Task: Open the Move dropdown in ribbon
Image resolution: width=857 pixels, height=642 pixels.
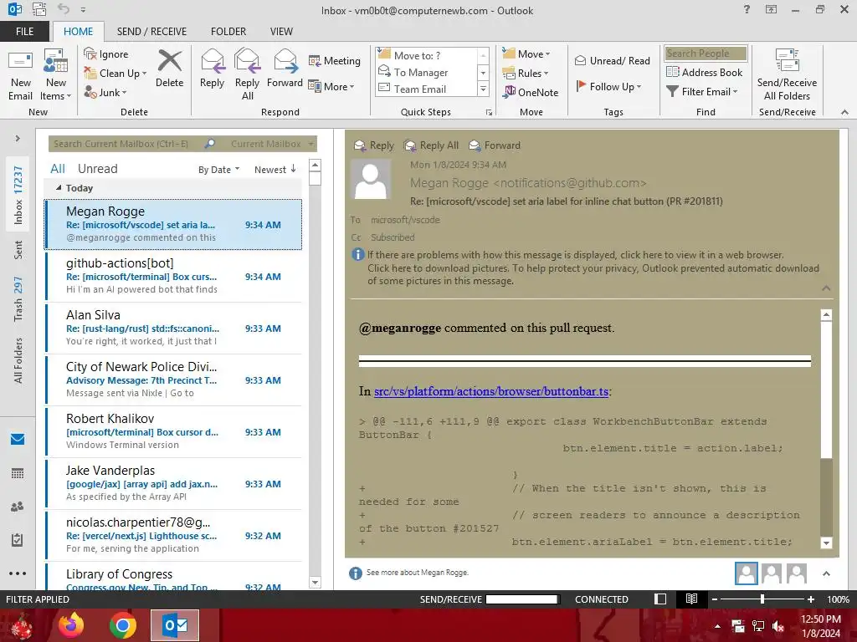Action: pyautogui.click(x=526, y=54)
